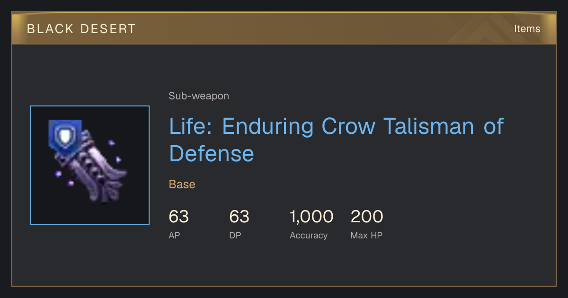Click the 63 DP value
Screen dimensions: 568x298
239,217
